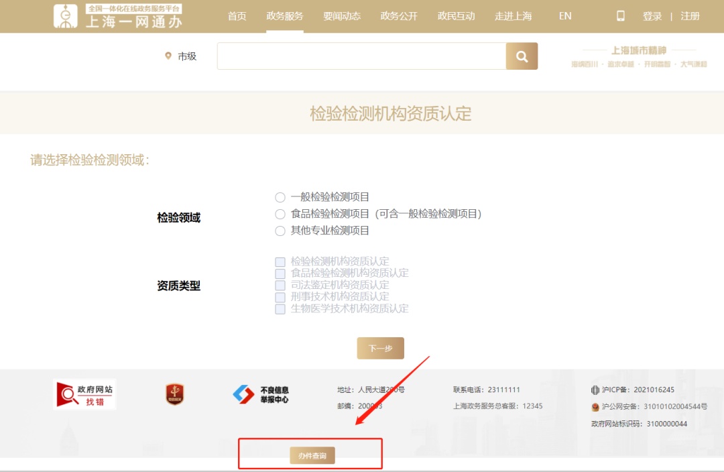The image size is (724, 472).
Task: Click 上海政务服务总客服: 12345 text
Action: pos(497,406)
